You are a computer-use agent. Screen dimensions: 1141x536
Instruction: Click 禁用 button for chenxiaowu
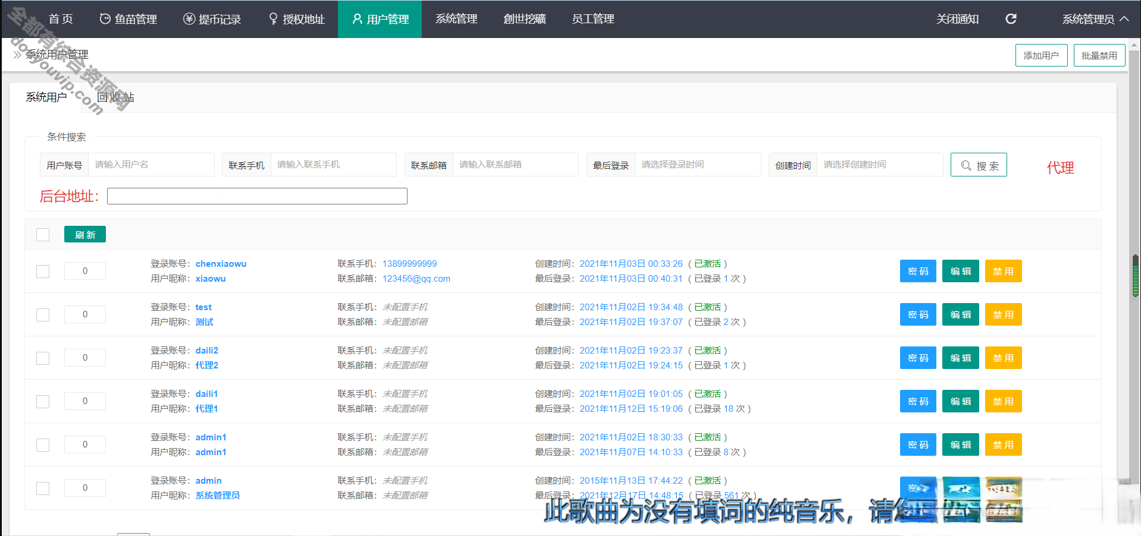(1004, 271)
